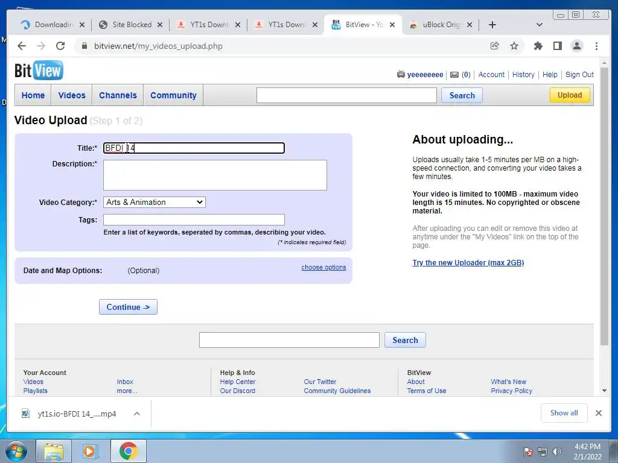Click the padlock site info icon
The height and width of the screenshot is (463, 618).
(x=84, y=46)
